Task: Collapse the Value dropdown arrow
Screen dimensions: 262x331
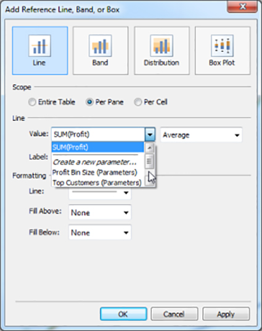Action: (150, 134)
